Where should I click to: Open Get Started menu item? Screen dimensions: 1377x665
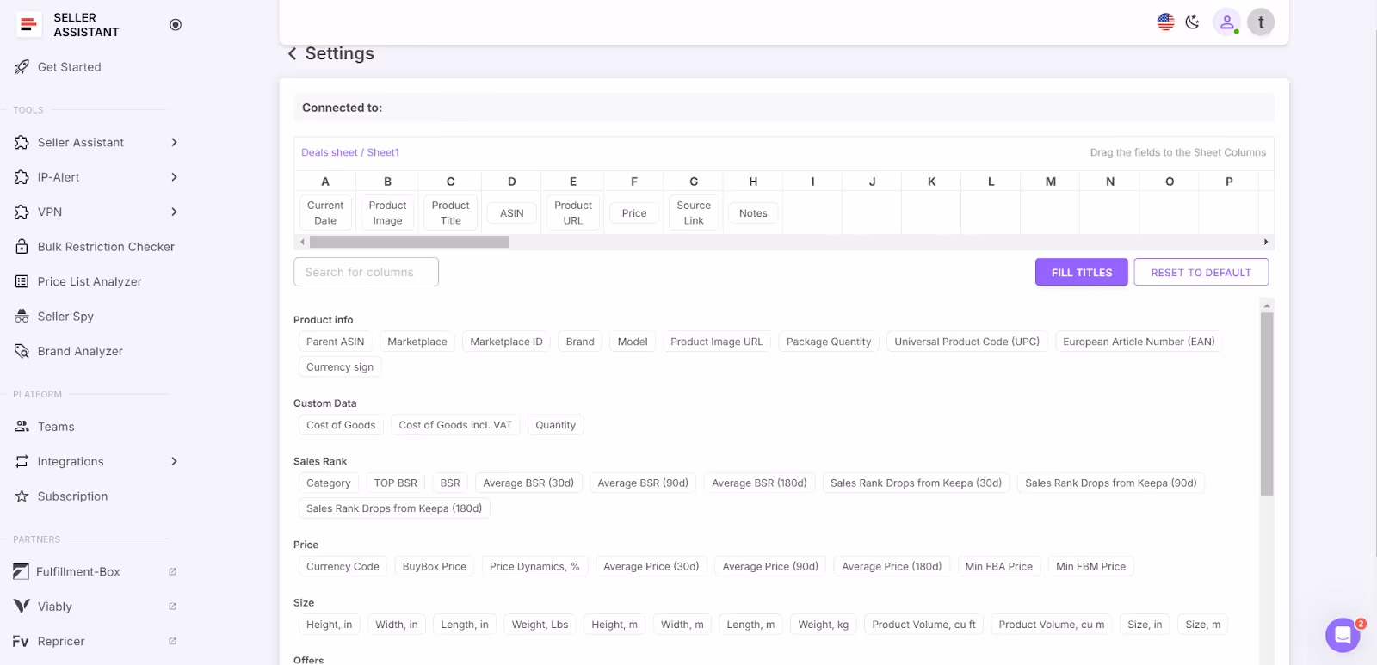70,67
